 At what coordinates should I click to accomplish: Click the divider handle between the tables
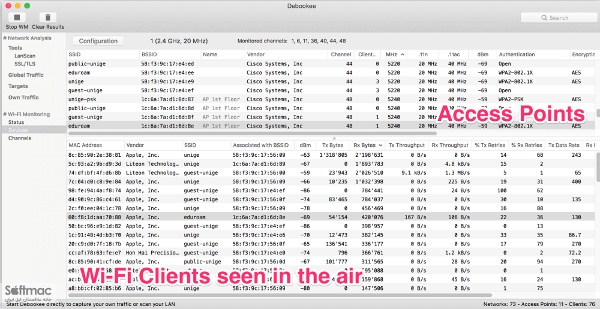tap(334, 138)
